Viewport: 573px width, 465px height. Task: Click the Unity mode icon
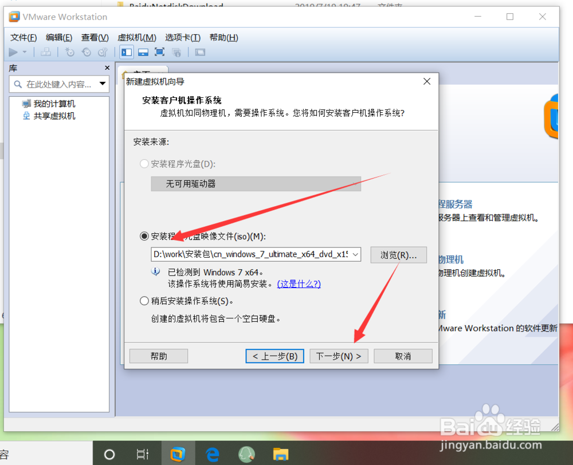[x=175, y=52]
